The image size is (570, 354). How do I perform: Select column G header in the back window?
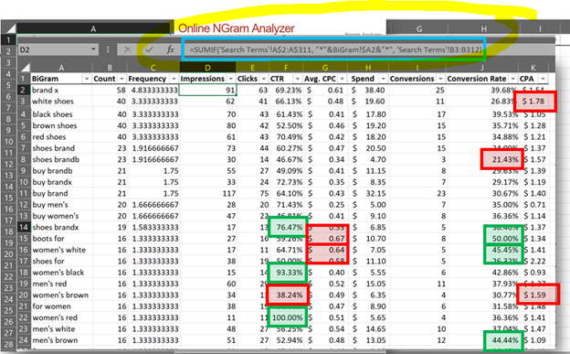(x=419, y=28)
